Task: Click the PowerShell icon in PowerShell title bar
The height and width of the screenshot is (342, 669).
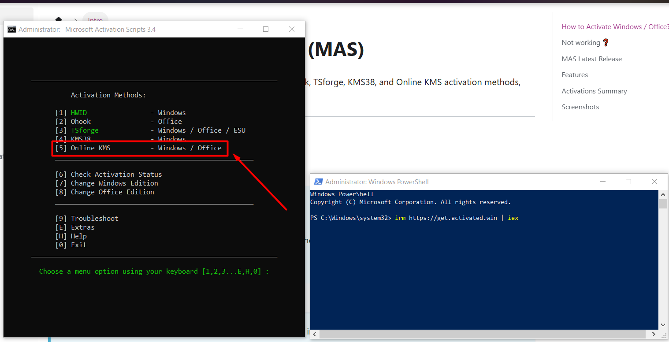Action: [318, 182]
